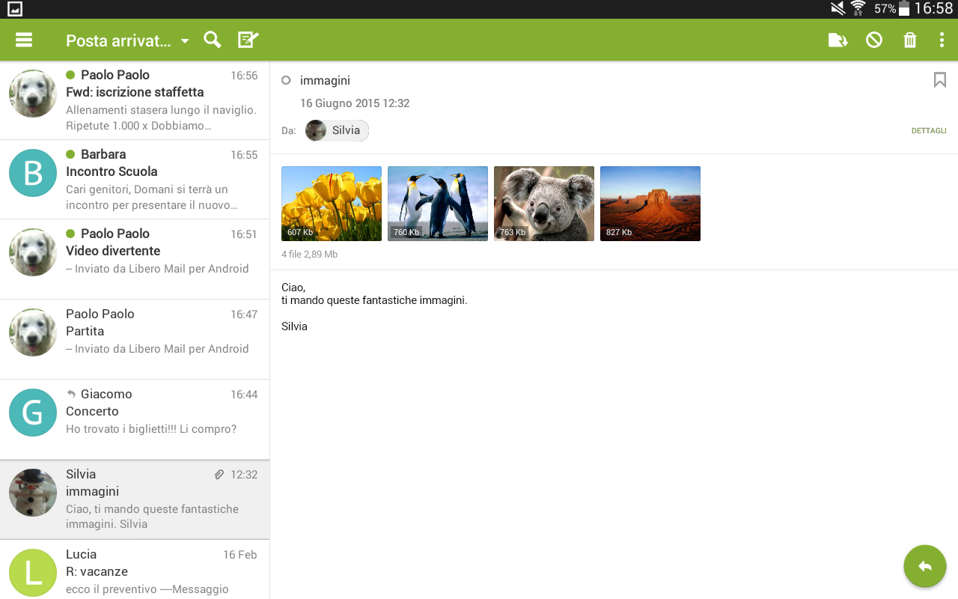This screenshot has width=958, height=599.
Task: Toggle the read status dot on Barbara's email
Action: (x=70, y=153)
